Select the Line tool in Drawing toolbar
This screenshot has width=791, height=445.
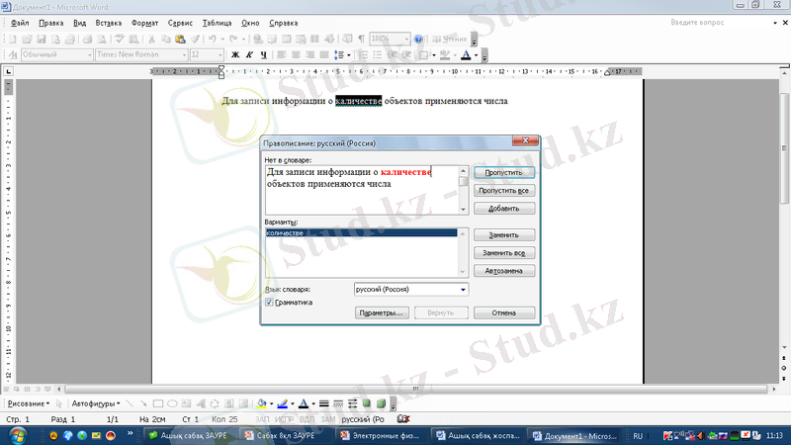(x=130, y=403)
